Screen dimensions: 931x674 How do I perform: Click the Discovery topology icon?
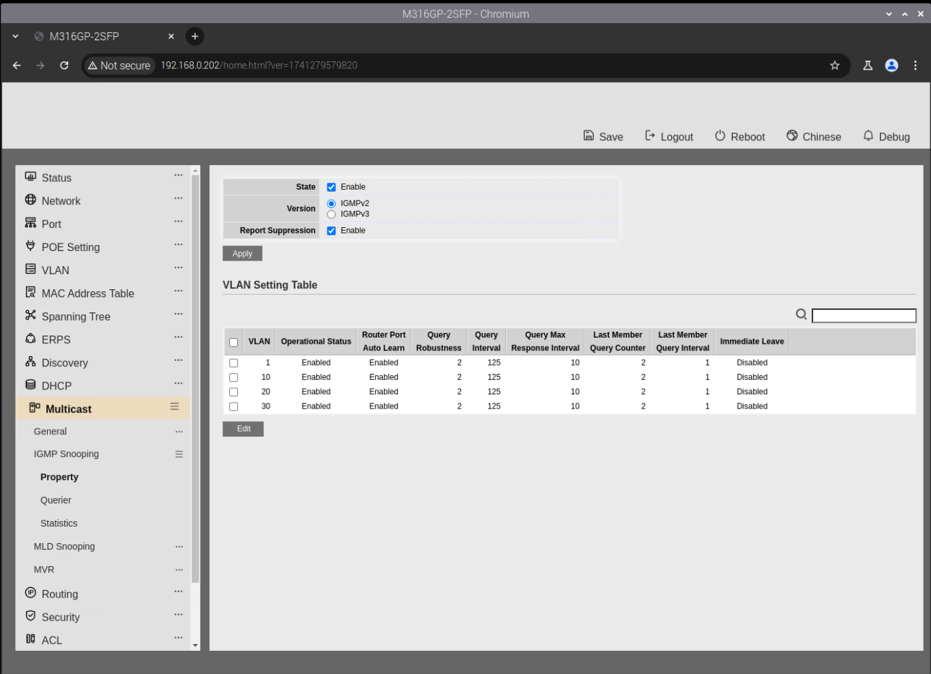click(31, 362)
